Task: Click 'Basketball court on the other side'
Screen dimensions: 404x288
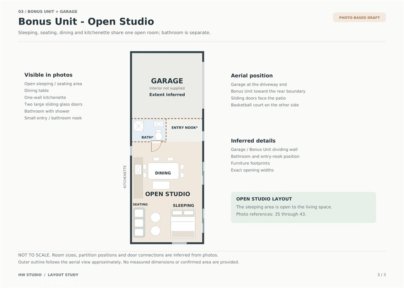Action: tap(265, 105)
